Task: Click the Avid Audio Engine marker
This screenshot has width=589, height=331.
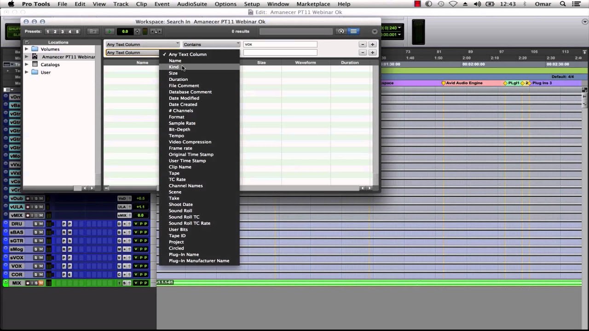Action: (x=462, y=83)
